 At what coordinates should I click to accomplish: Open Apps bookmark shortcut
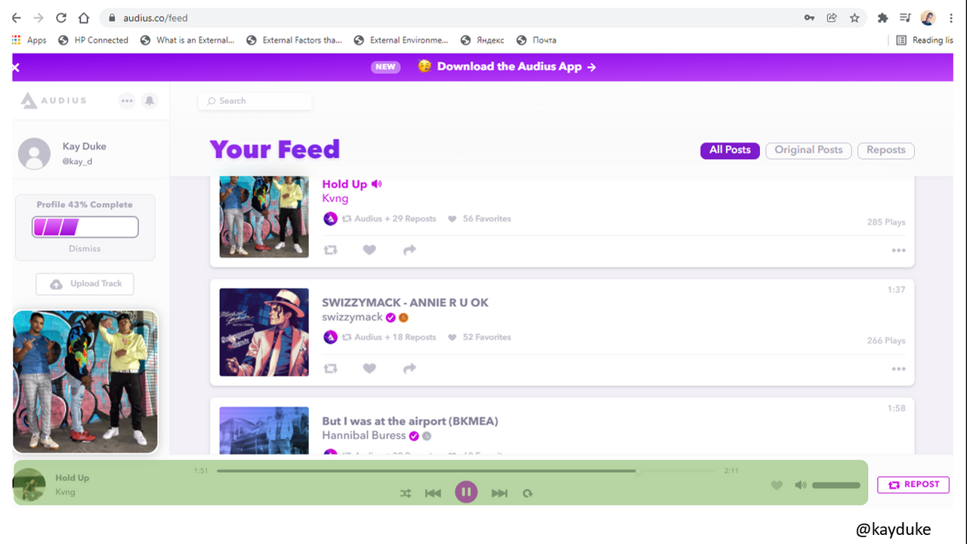[29, 40]
